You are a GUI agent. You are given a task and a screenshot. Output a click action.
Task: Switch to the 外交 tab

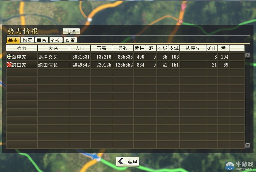(56, 40)
